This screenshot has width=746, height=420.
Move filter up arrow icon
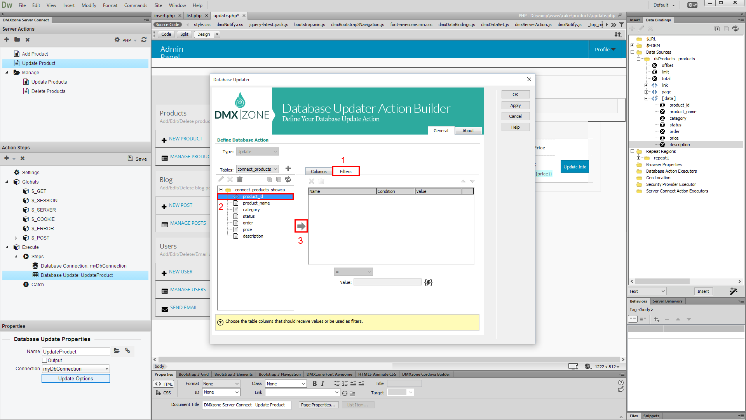pyautogui.click(x=463, y=181)
